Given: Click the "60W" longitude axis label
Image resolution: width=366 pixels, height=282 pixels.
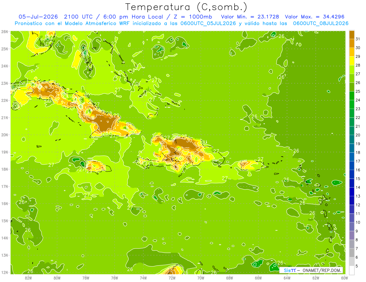Looking at the screenshot, I should tap(345, 278).
